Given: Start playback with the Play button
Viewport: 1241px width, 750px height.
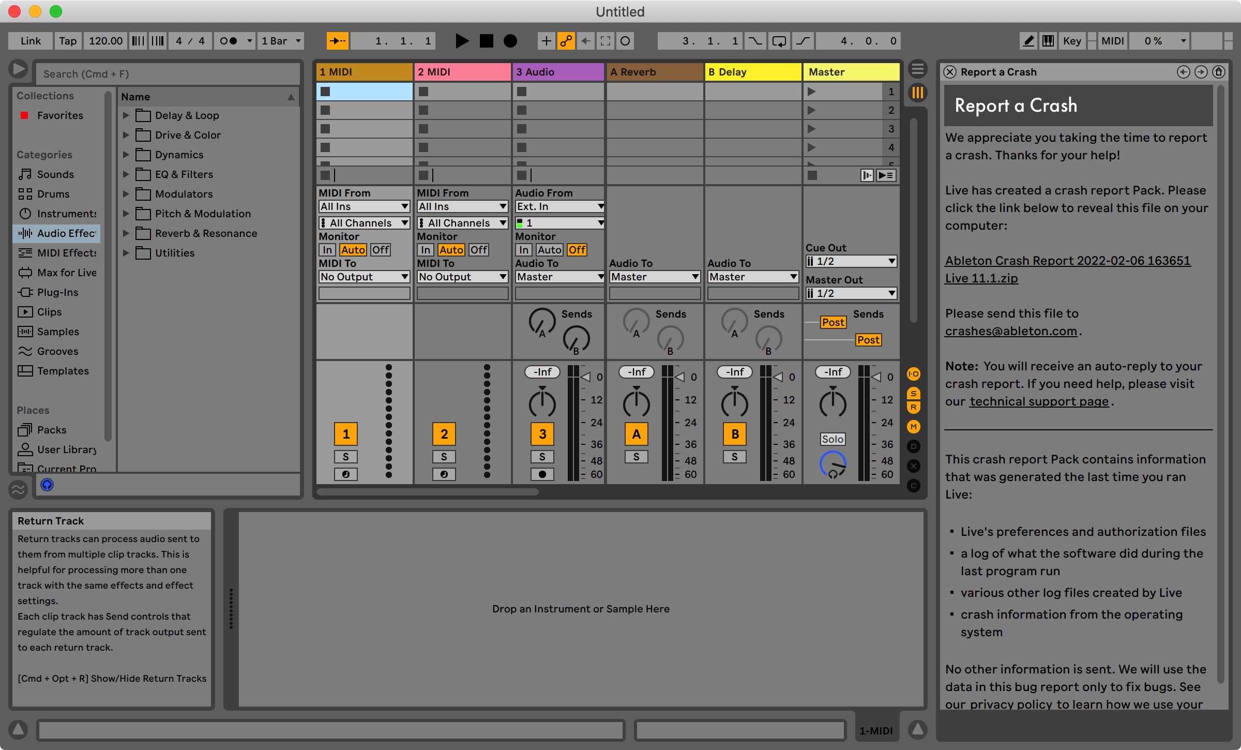Looking at the screenshot, I should coord(461,41).
